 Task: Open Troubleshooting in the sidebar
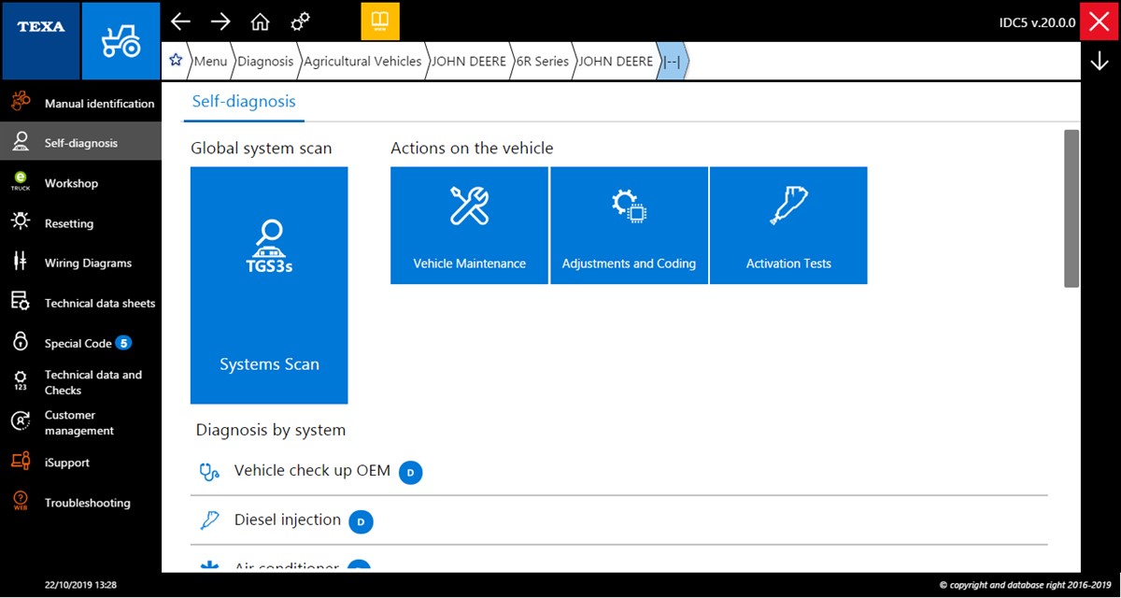point(80,503)
